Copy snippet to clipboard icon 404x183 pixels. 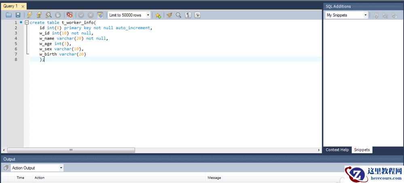pyautogui.click(x=394, y=15)
